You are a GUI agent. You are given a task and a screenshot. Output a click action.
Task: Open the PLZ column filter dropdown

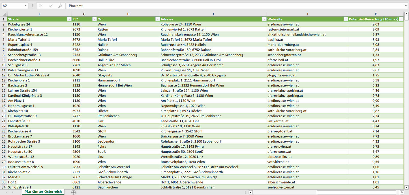click(x=94, y=19)
